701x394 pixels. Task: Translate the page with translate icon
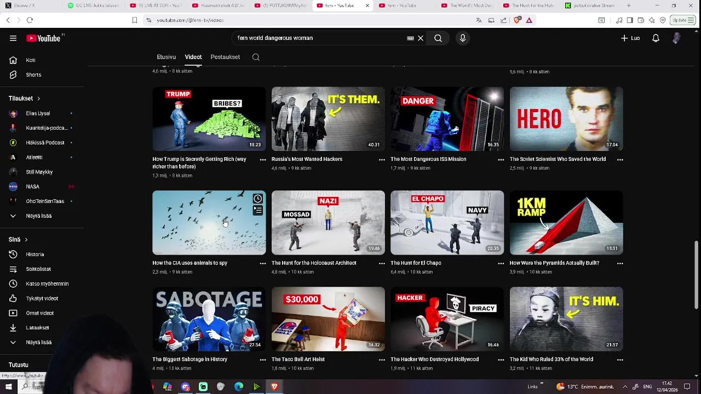coord(479,20)
